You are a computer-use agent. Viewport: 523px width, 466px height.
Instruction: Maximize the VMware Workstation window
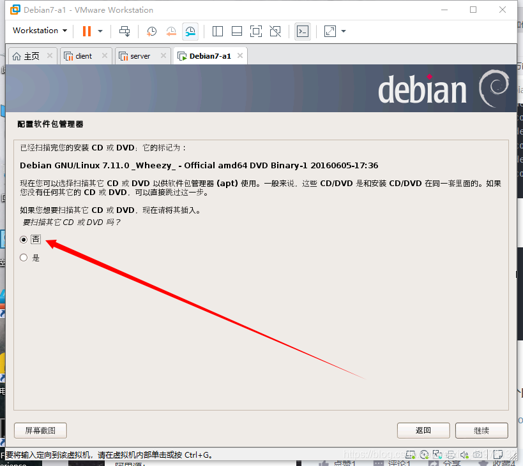coord(473,10)
